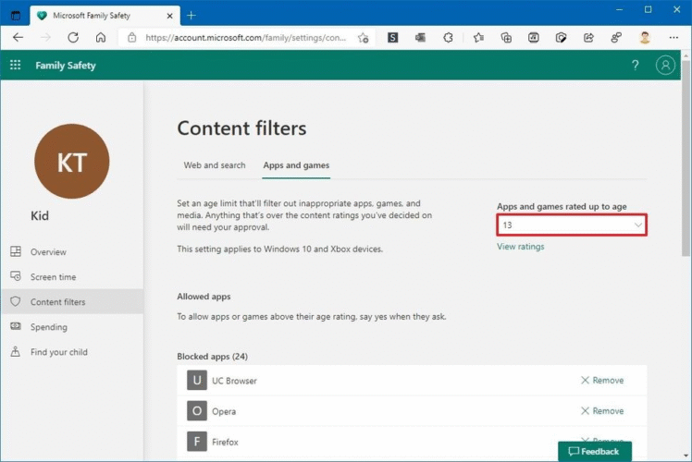Click the browser back arrow
Screen dimensions: 692x462
[x=19, y=38]
